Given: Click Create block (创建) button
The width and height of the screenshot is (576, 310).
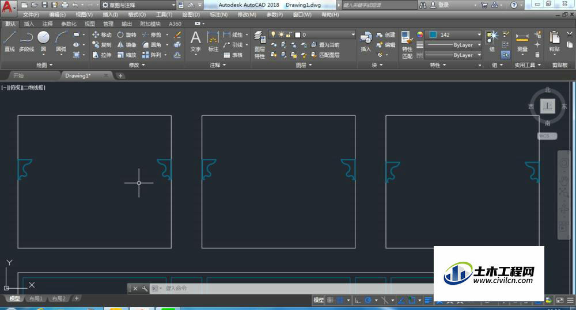Looking at the screenshot, I should click(386, 35).
